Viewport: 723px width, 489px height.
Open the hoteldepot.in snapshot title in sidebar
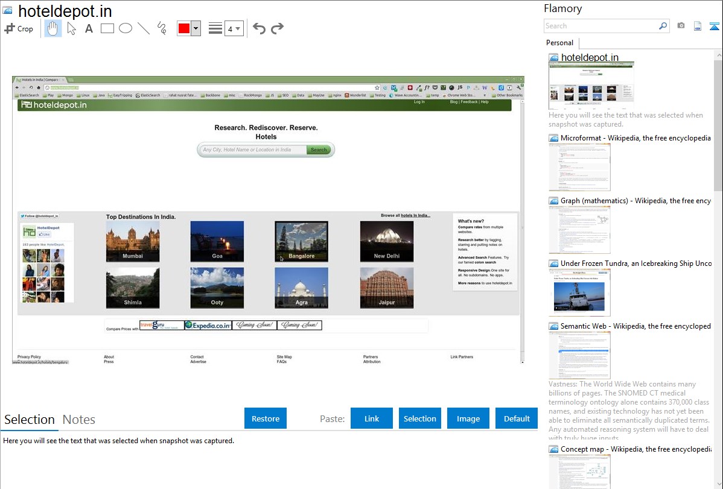coord(590,57)
